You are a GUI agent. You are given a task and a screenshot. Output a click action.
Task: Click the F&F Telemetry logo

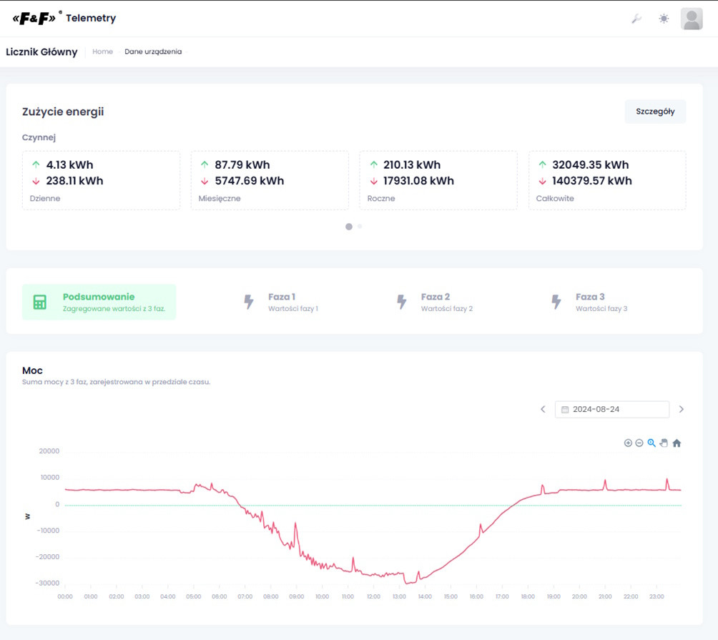pos(64,19)
